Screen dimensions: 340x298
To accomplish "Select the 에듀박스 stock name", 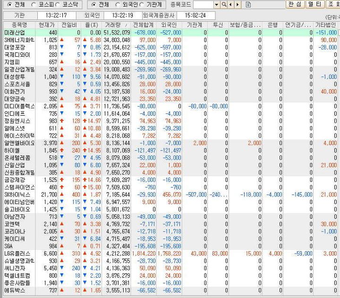I will 15,290.
